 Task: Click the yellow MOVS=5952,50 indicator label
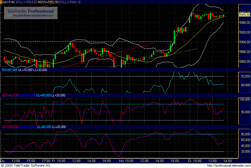click(x=48, y=2)
